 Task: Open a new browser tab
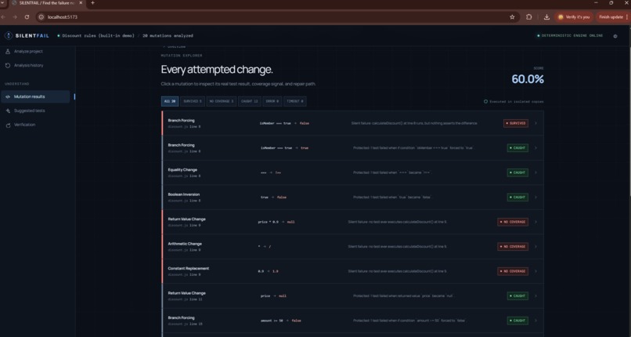(x=92, y=3)
